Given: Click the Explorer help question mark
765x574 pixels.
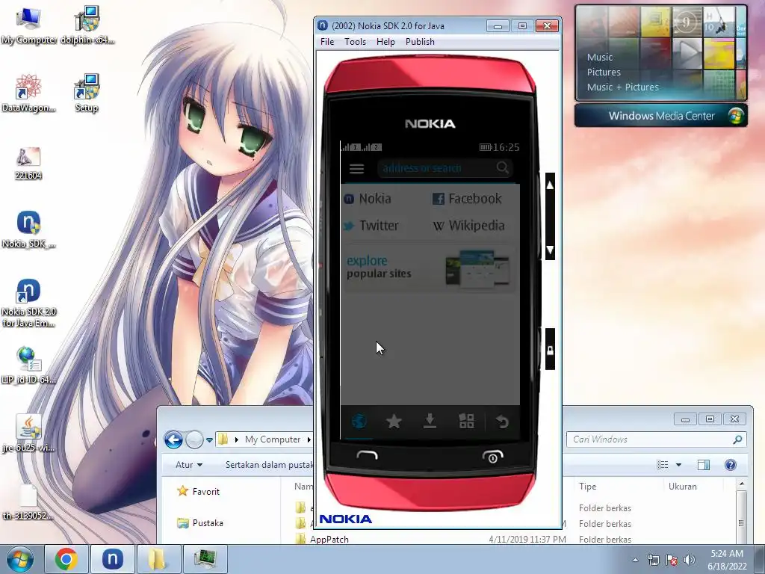Looking at the screenshot, I should [x=731, y=465].
